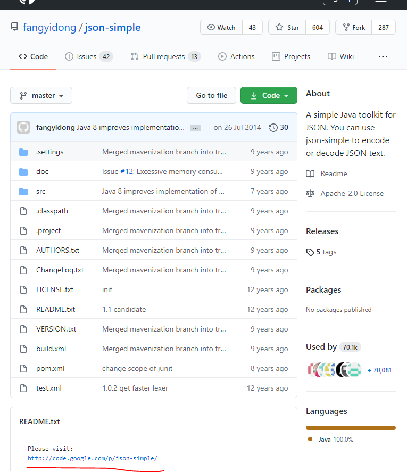
Task: Click the 'on 26 Jul 2014' commit date
Action: click(237, 127)
